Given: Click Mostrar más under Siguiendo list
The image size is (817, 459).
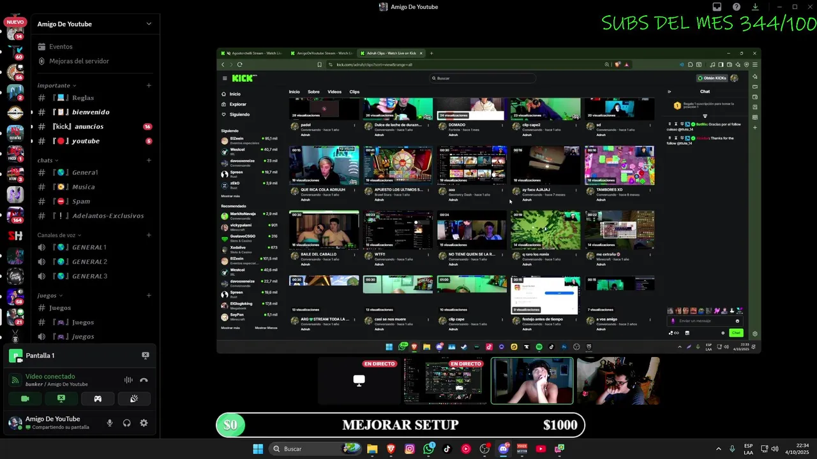Looking at the screenshot, I should tap(230, 196).
